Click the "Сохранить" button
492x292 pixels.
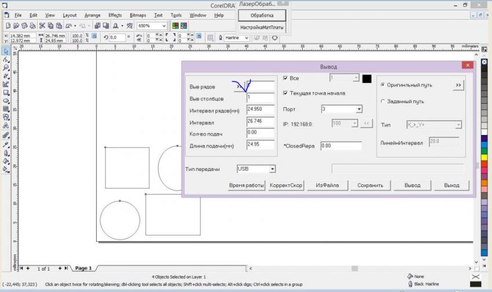[x=370, y=185]
